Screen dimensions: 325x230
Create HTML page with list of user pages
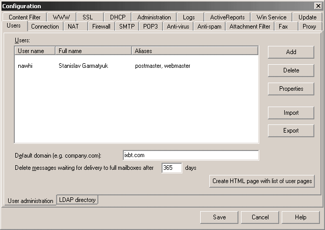click(262, 181)
